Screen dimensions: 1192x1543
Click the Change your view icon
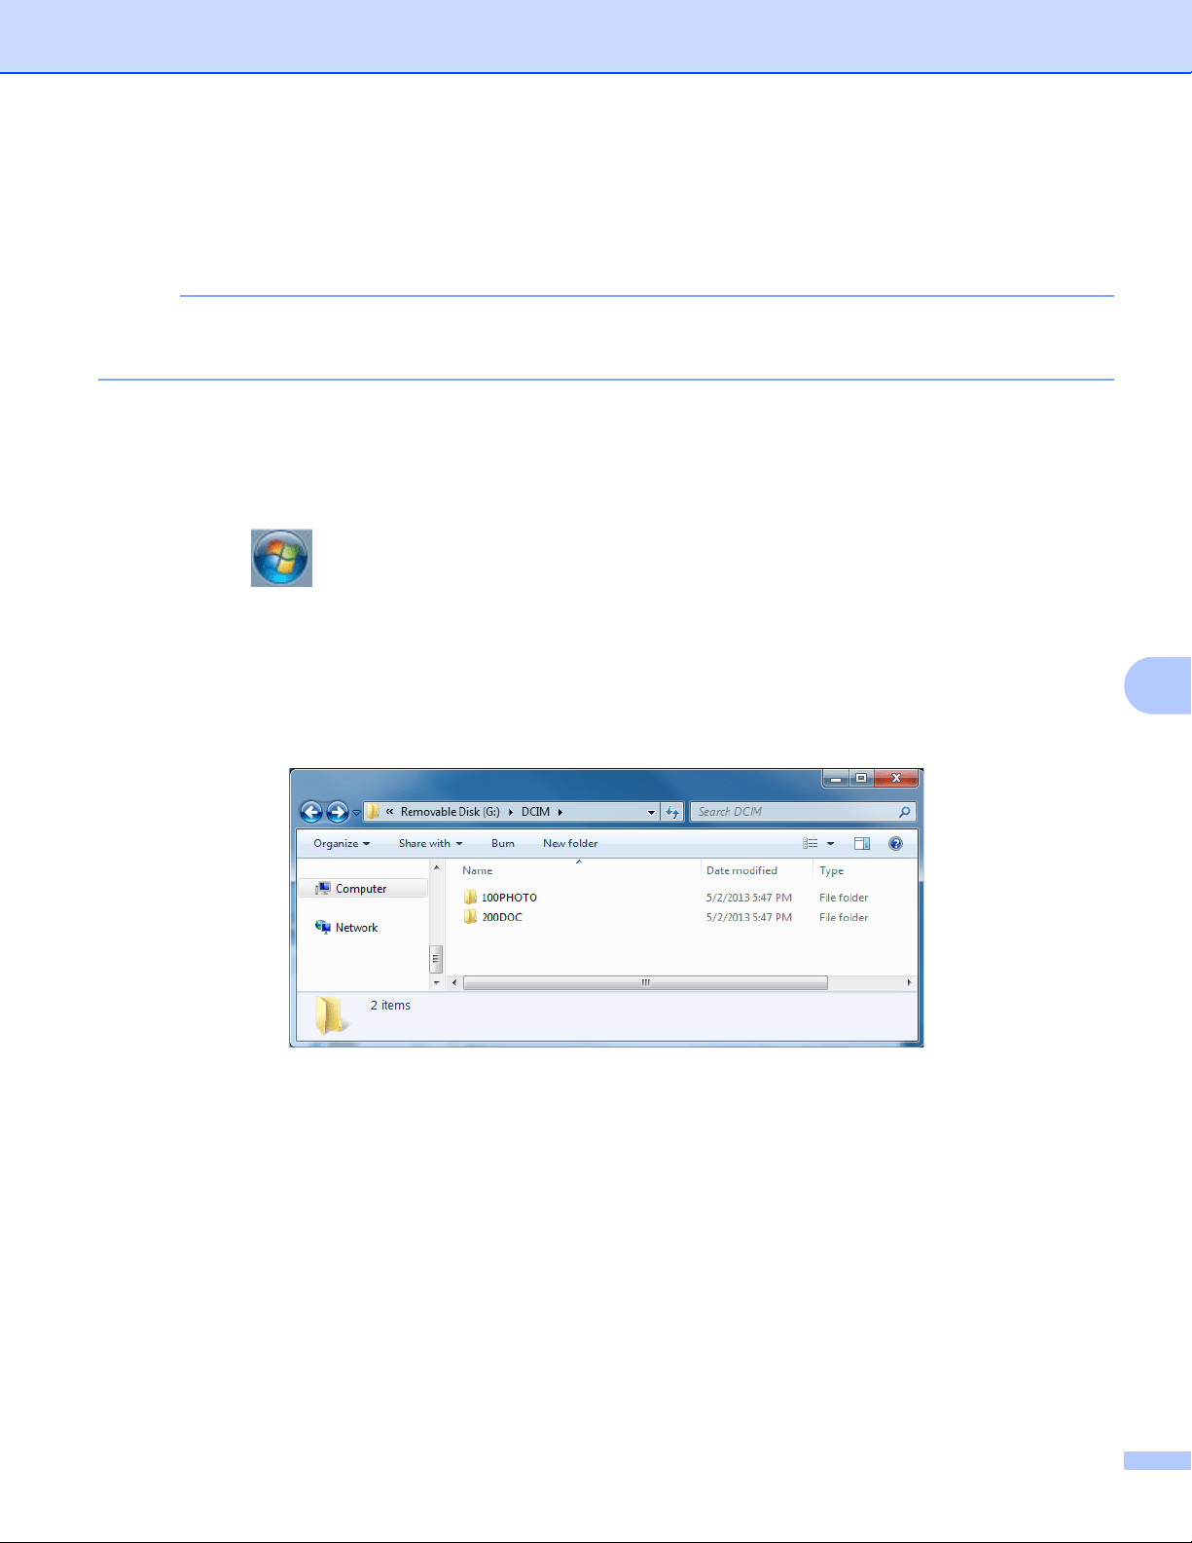(811, 844)
